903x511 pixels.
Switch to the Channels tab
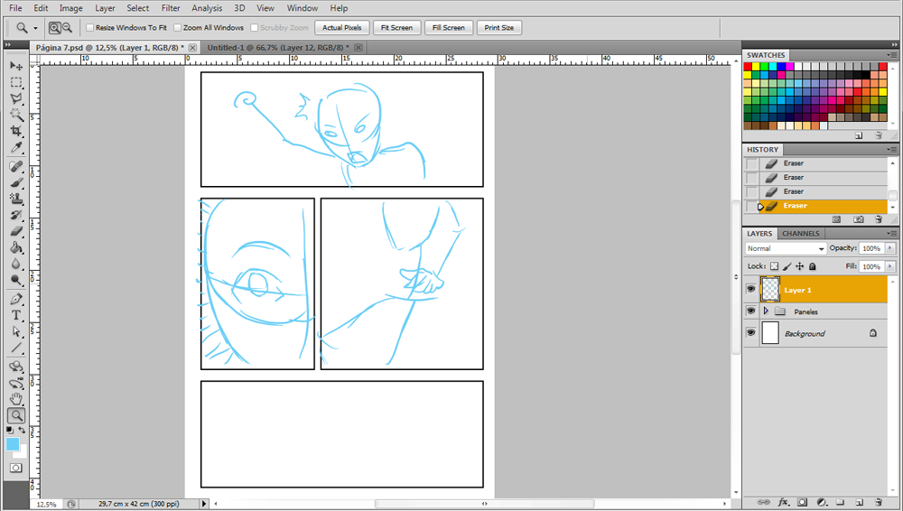point(800,234)
